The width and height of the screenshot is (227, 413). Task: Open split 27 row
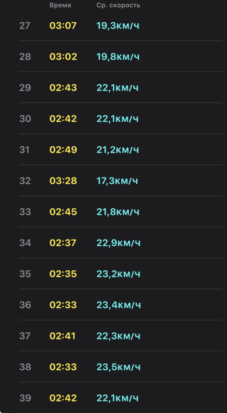[120, 26]
